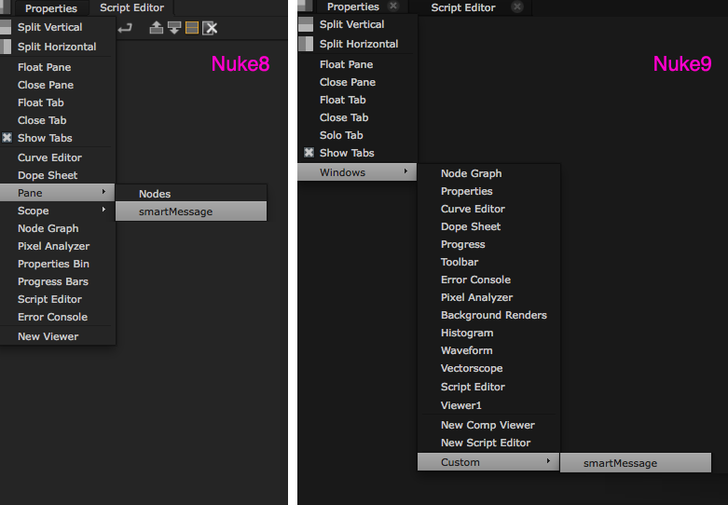This screenshot has width=728, height=505.
Task: Click the down-arrow tray icon in the Nuke8 toolbar
Action: click(174, 28)
